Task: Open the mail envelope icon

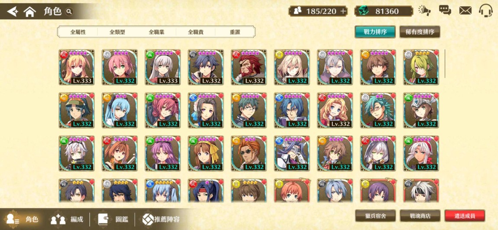Action: tap(465, 11)
